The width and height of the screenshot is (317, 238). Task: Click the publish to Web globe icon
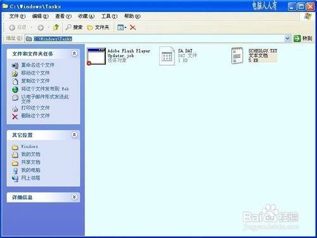[15, 89]
